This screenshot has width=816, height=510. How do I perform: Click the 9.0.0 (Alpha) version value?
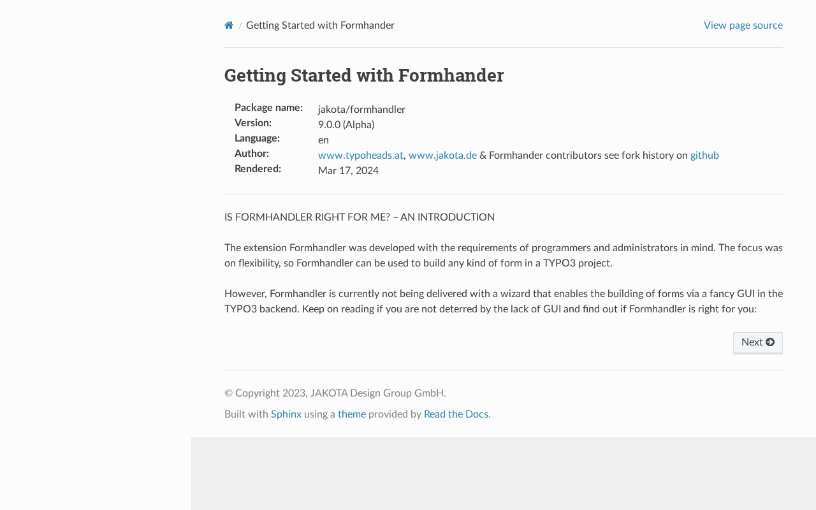(346, 125)
